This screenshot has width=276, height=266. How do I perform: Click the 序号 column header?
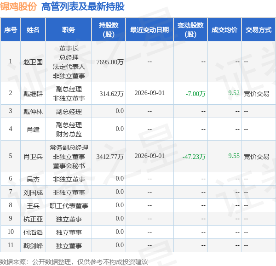pyautogui.click(x=11, y=29)
